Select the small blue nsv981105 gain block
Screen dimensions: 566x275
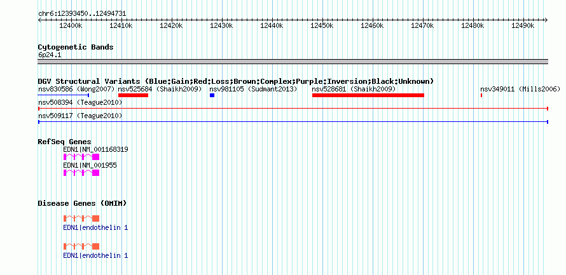tap(212, 95)
